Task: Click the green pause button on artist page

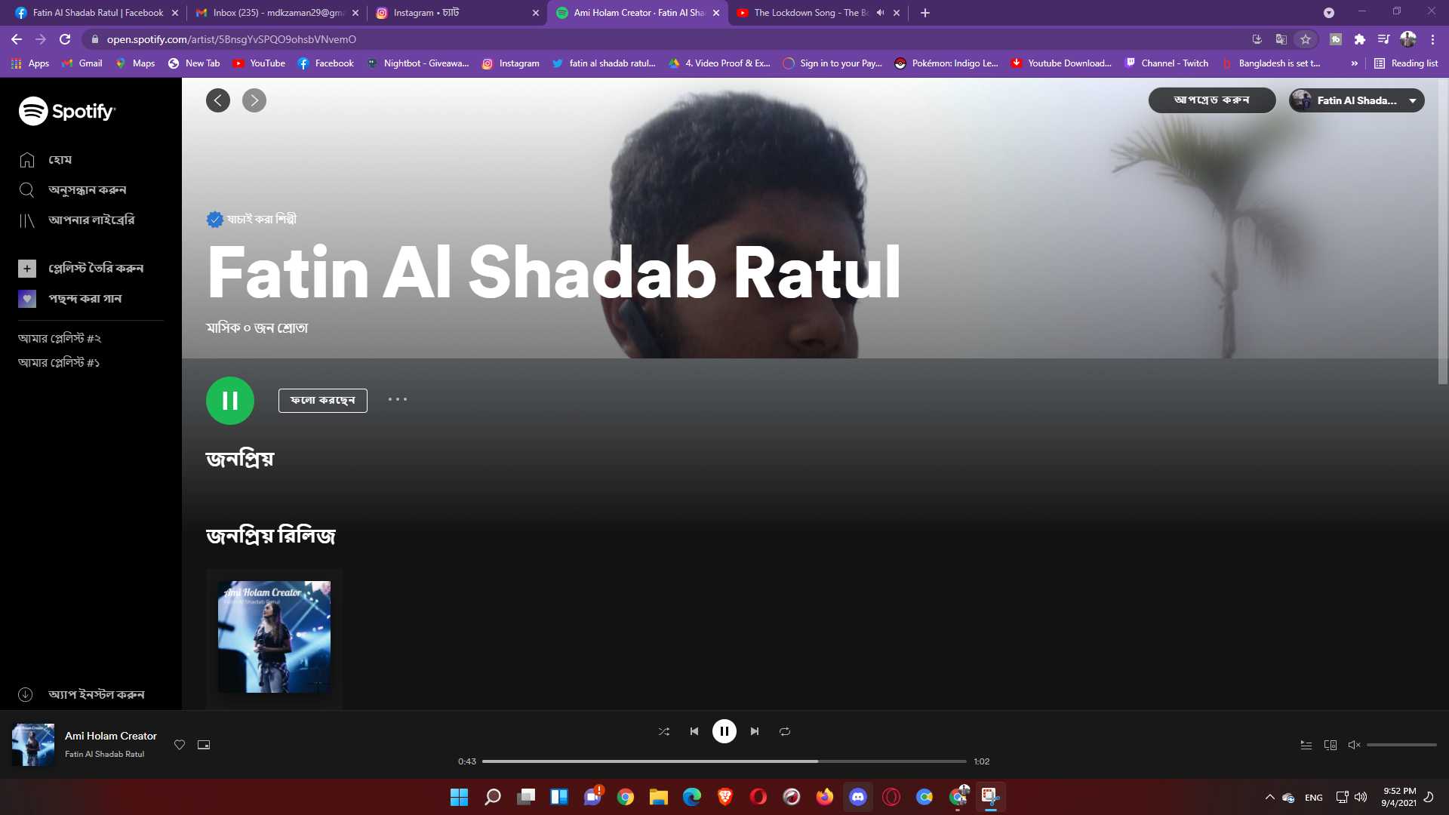Action: pyautogui.click(x=230, y=401)
